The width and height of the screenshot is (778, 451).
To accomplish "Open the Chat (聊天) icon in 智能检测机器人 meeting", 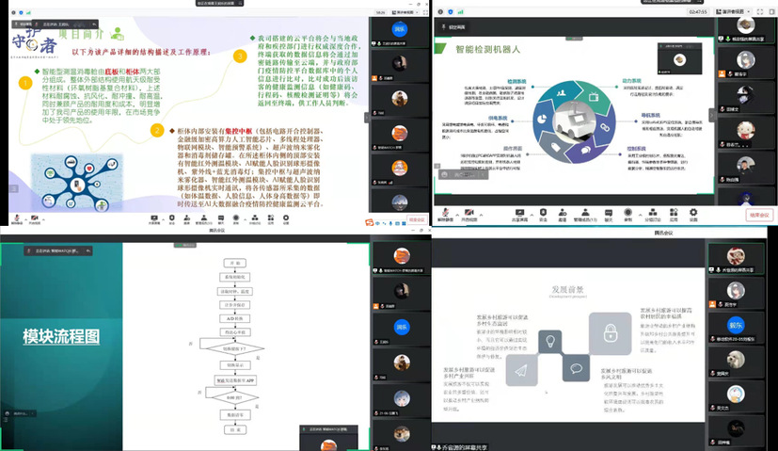I will (x=610, y=216).
